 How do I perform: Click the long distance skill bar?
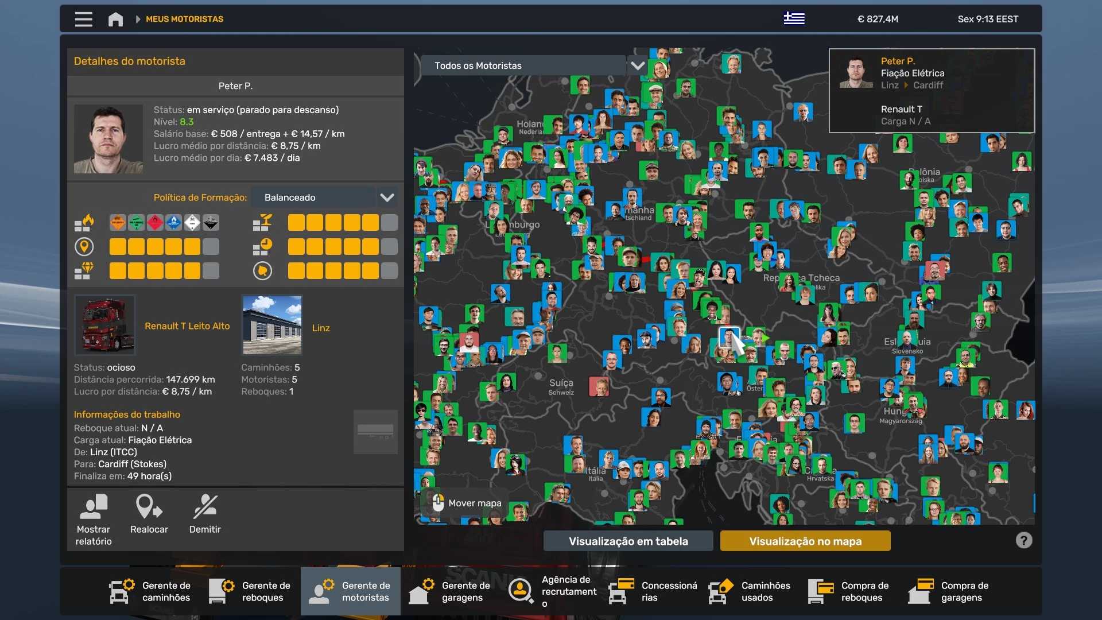(x=164, y=247)
